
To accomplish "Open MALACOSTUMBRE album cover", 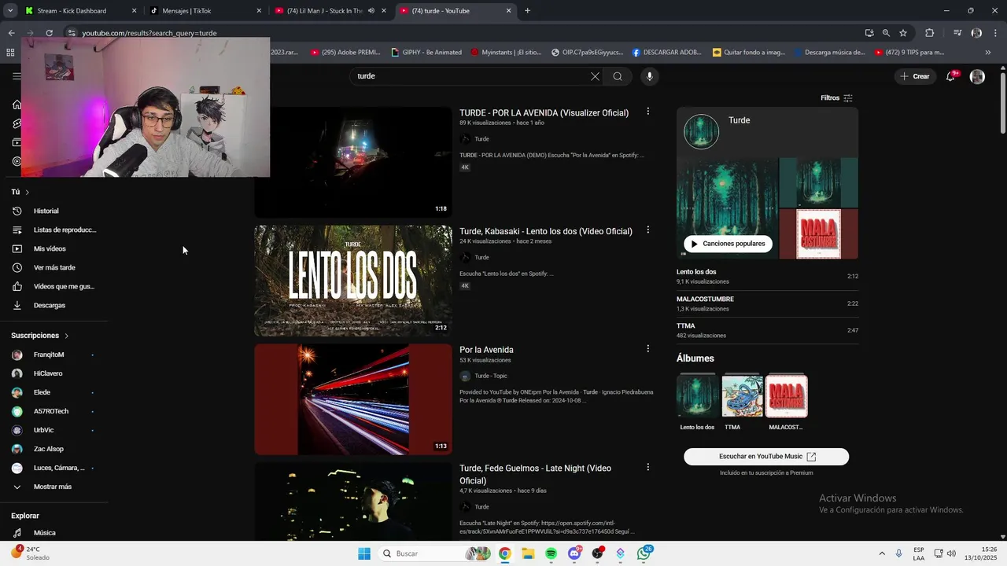I will [x=787, y=396].
